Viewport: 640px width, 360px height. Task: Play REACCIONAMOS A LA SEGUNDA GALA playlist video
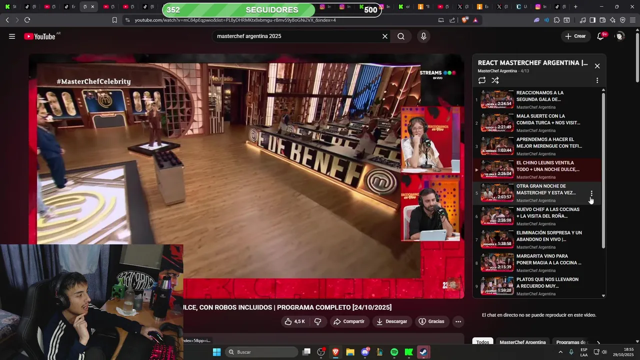point(537,99)
